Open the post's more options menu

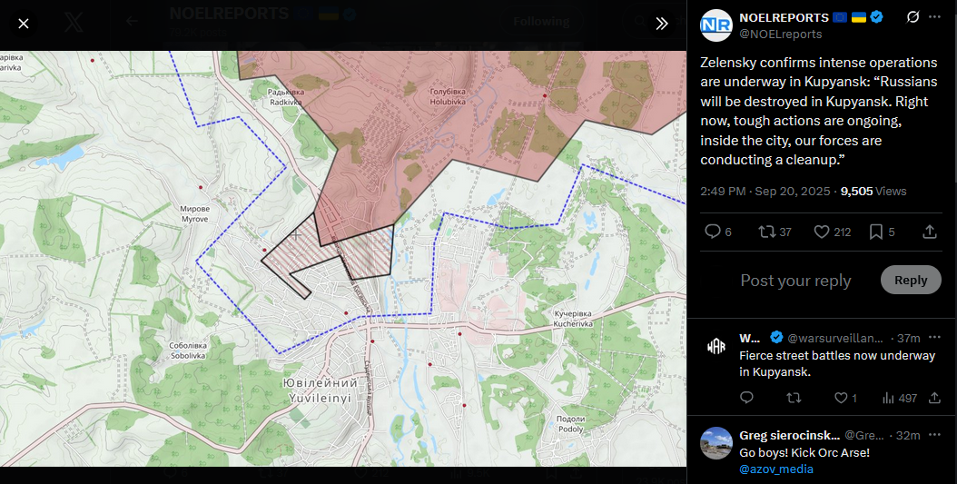(x=934, y=17)
